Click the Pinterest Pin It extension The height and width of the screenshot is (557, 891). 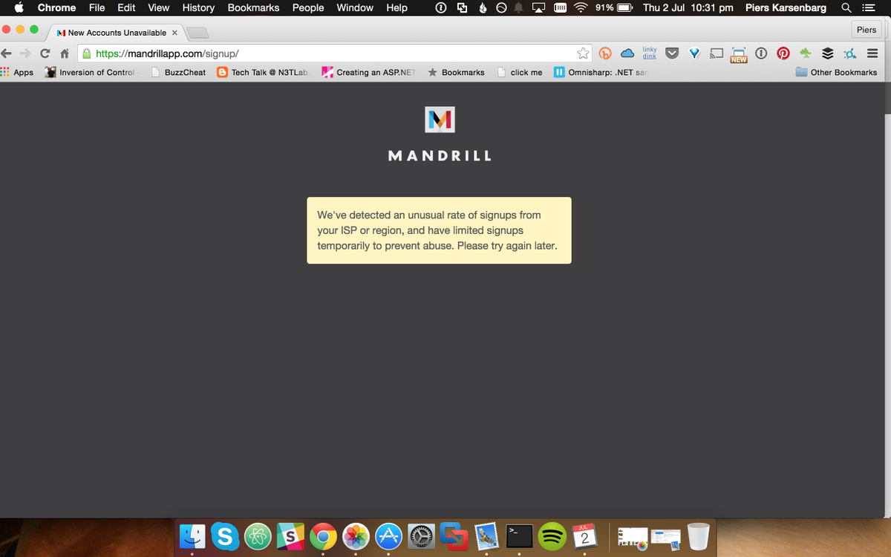(783, 53)
